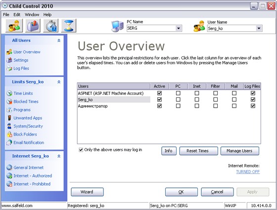
Task: Click the computer icon beside PC Name
Action: [x=117, y=26]
